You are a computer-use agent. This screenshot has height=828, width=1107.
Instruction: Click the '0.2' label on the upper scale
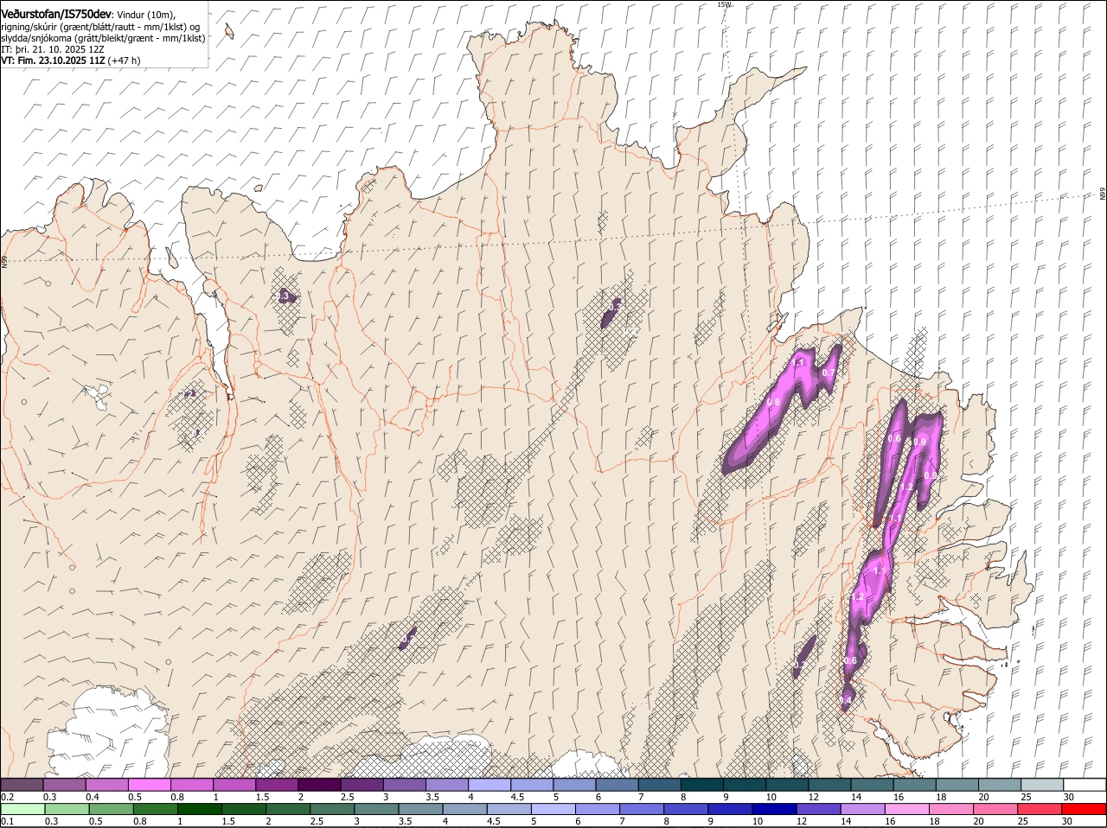7,797
